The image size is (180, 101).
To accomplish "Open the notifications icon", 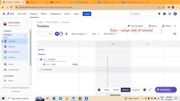I will coord(159,14).
